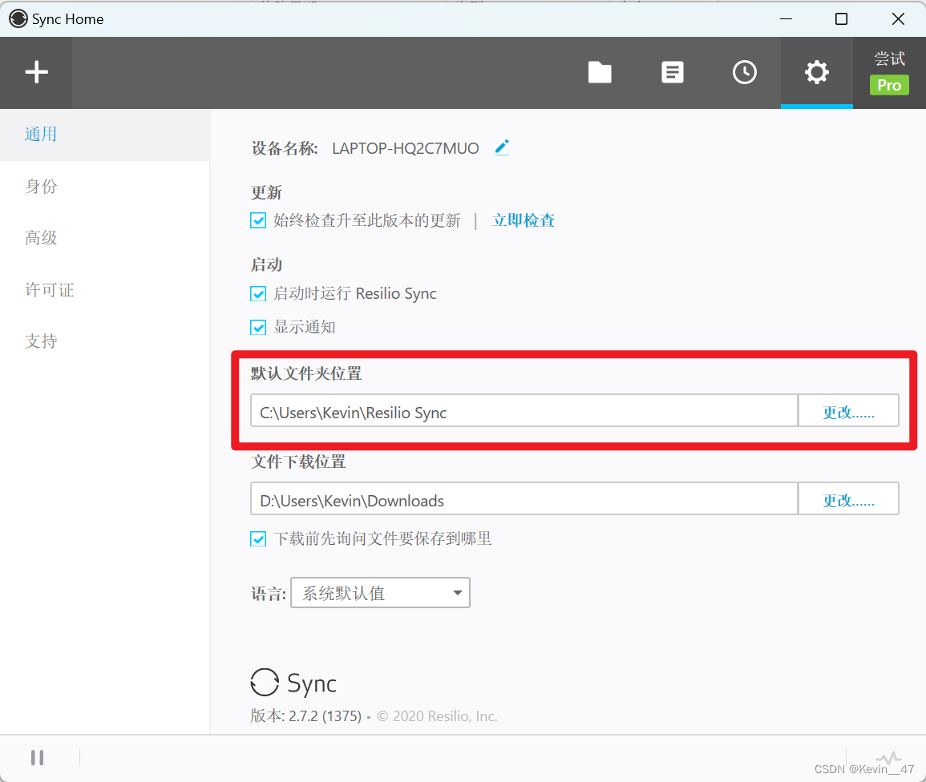Uncheck the 显示通知 checkbox

(258, 327)
